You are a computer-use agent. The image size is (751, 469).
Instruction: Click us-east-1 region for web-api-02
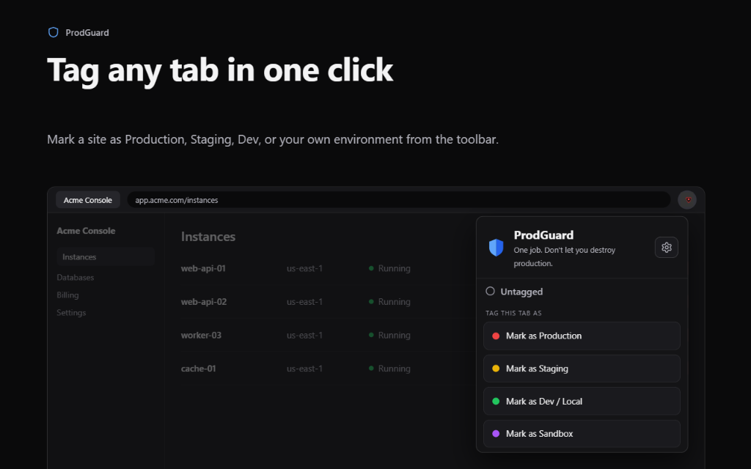(304, 302)
